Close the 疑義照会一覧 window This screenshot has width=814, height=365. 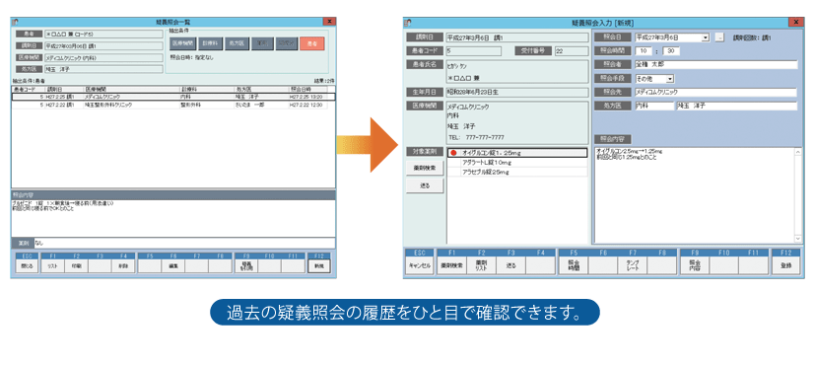click(329, 22)
